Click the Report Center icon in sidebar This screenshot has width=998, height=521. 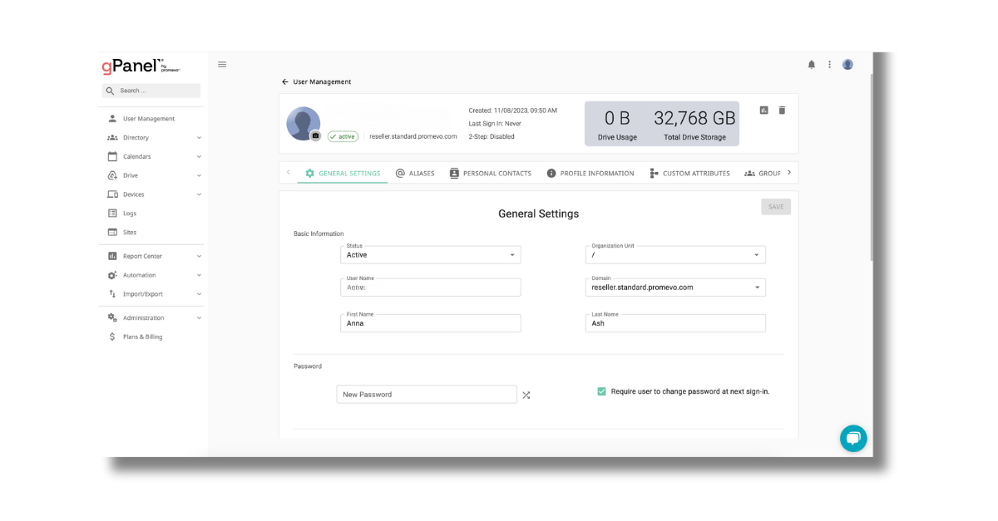click(x=111, y=255)
